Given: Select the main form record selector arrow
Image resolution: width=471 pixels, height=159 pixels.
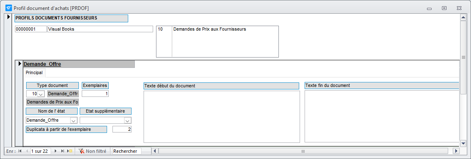Looking at the screenshot, I should [x=9, y=17].
